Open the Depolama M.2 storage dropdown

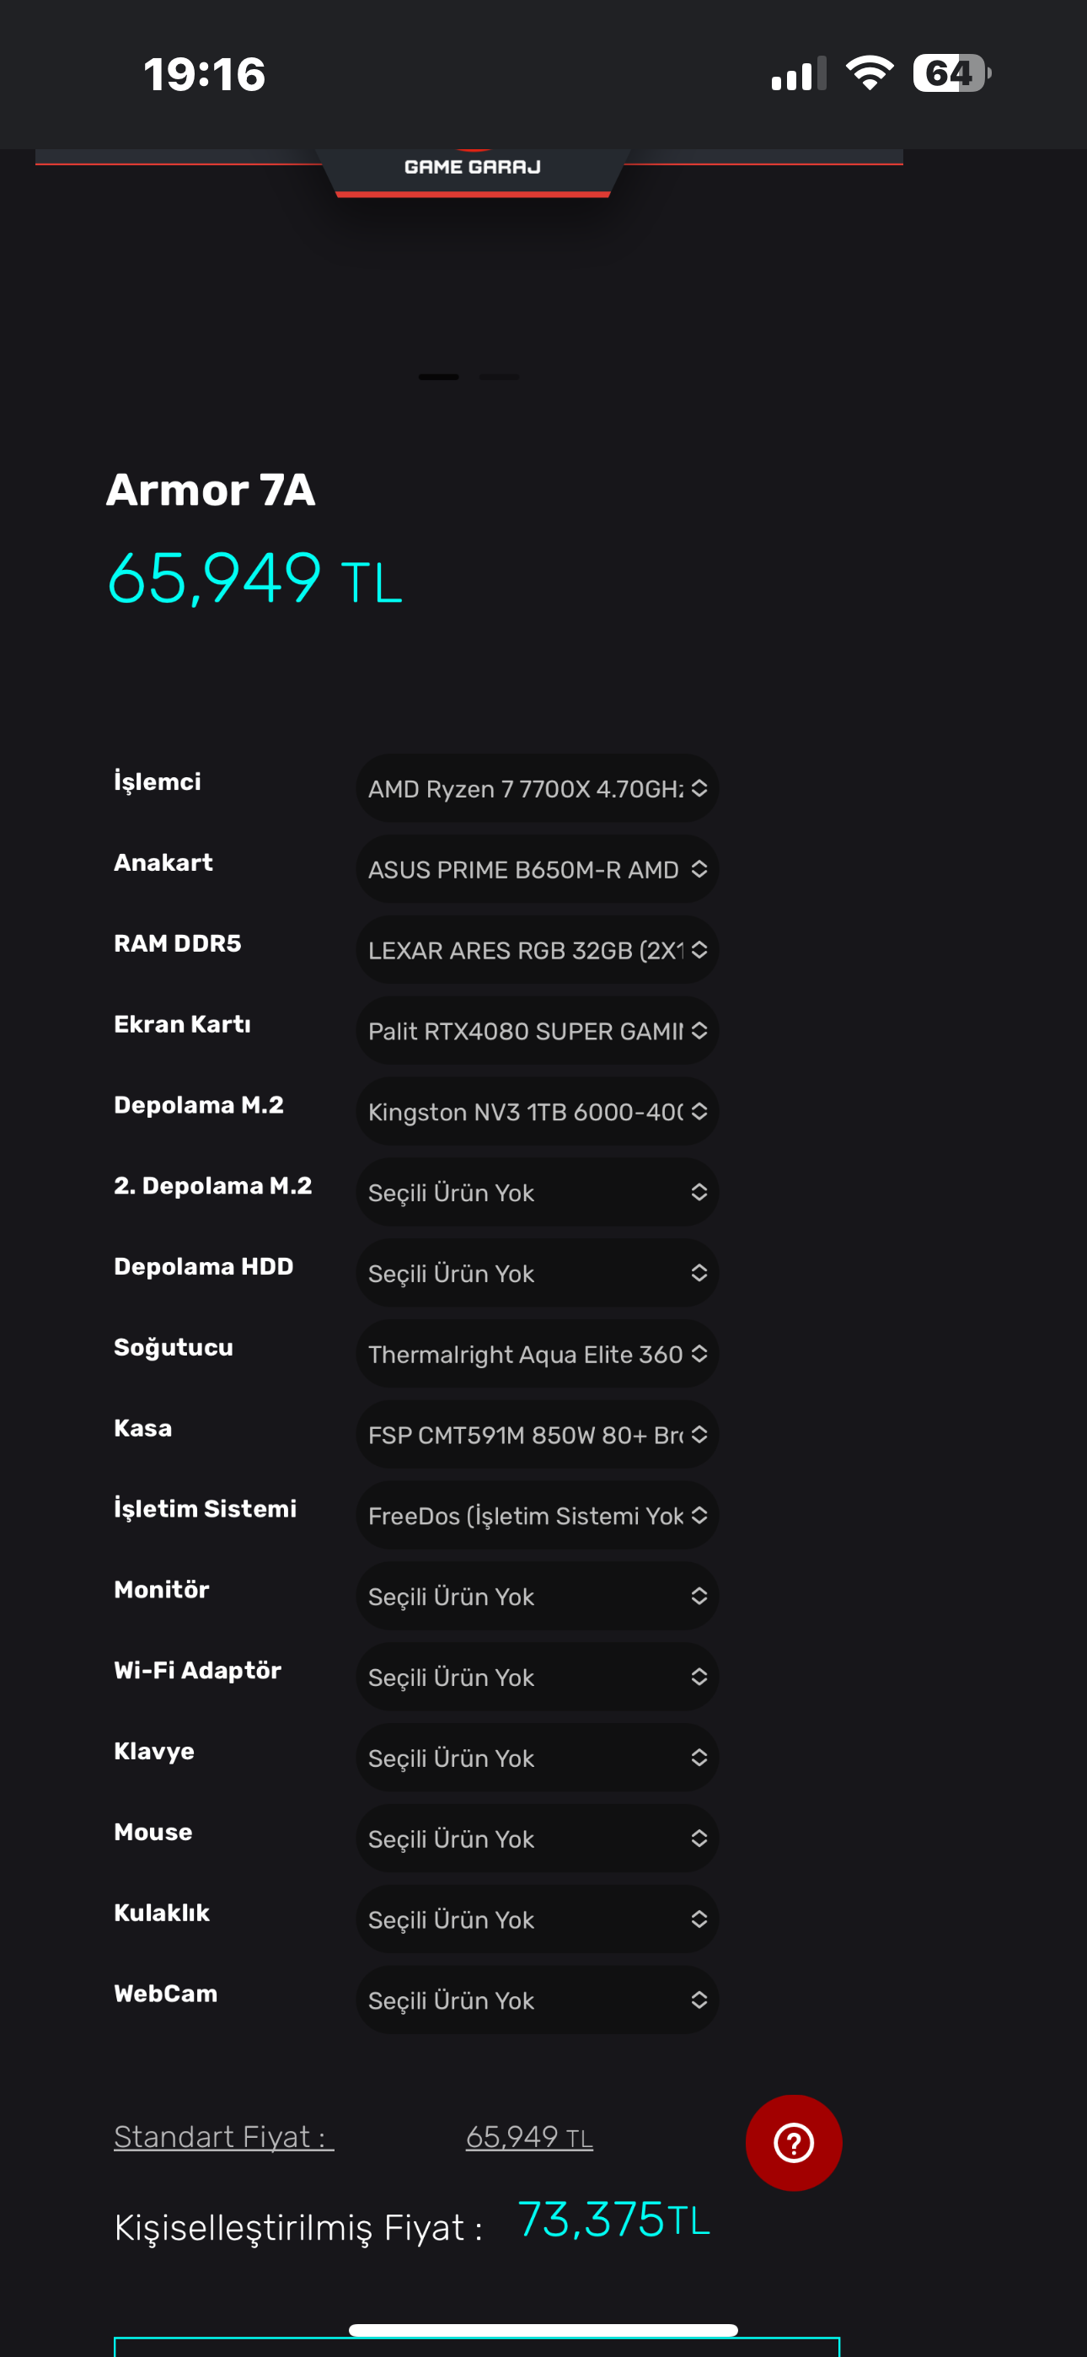tap(536, 1111)
